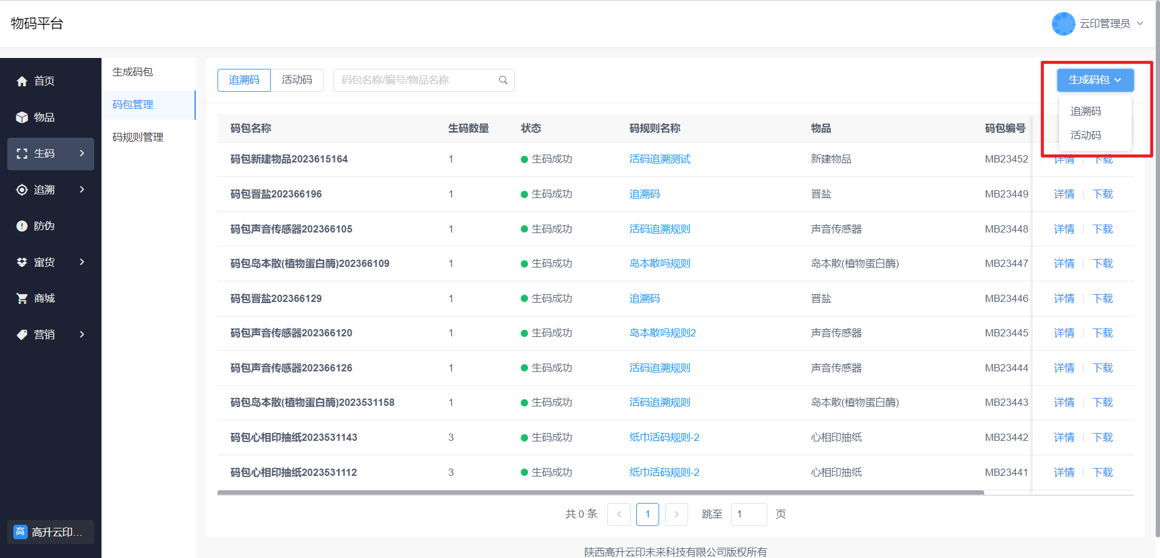Screen dimensions: 1160x558
Task: Click row name 码包晋盐202366196
Action: [276, 194]
